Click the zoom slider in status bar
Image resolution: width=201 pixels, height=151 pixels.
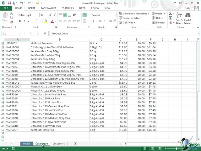(x=177, y=148)
